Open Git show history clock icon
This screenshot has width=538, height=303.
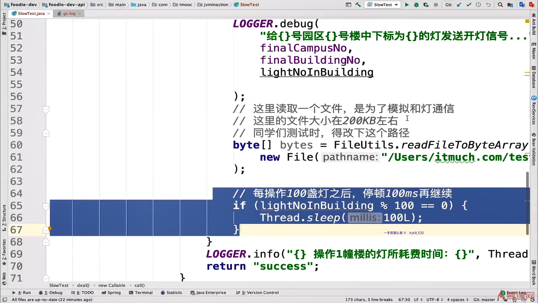point(478,4)
